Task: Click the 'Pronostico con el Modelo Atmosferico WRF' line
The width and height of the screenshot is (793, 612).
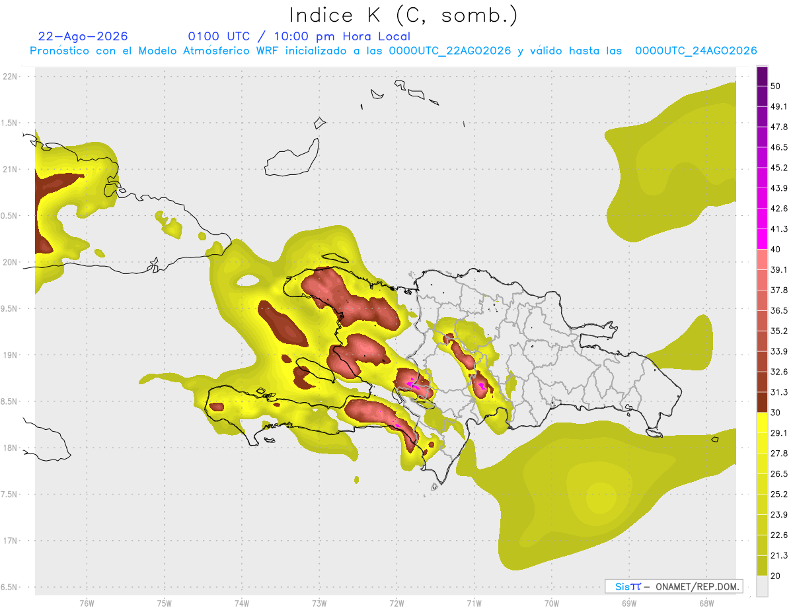Action: coord(393,51)
